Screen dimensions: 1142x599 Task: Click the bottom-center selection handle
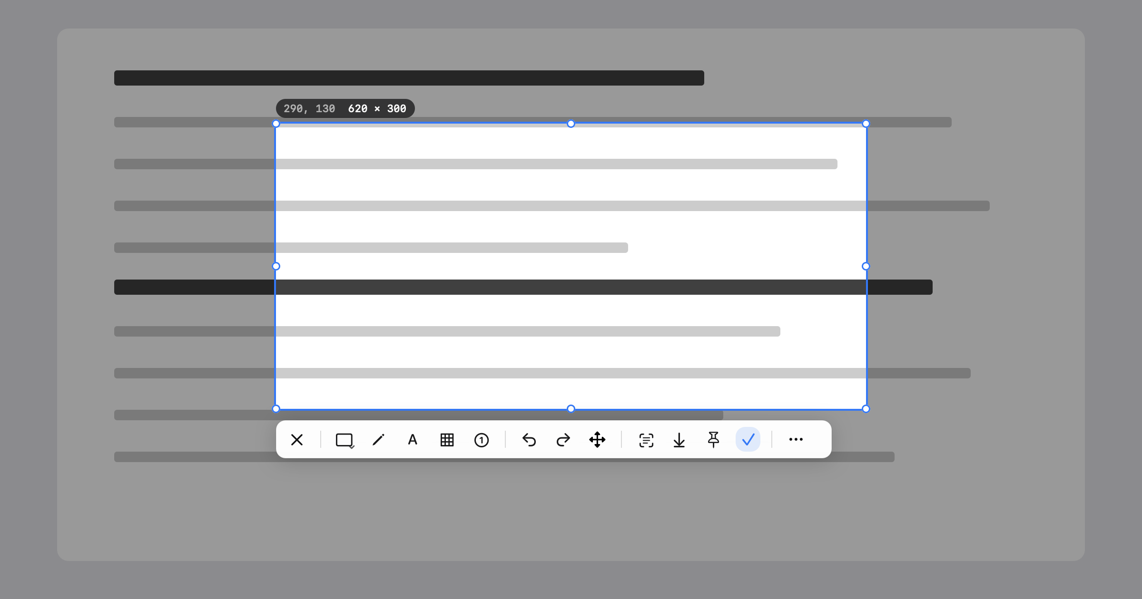pos(571,409)
